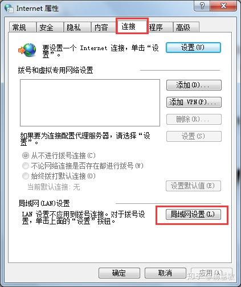Select the 连接 tab
241x287 pixels.
(x=132, y=26)
